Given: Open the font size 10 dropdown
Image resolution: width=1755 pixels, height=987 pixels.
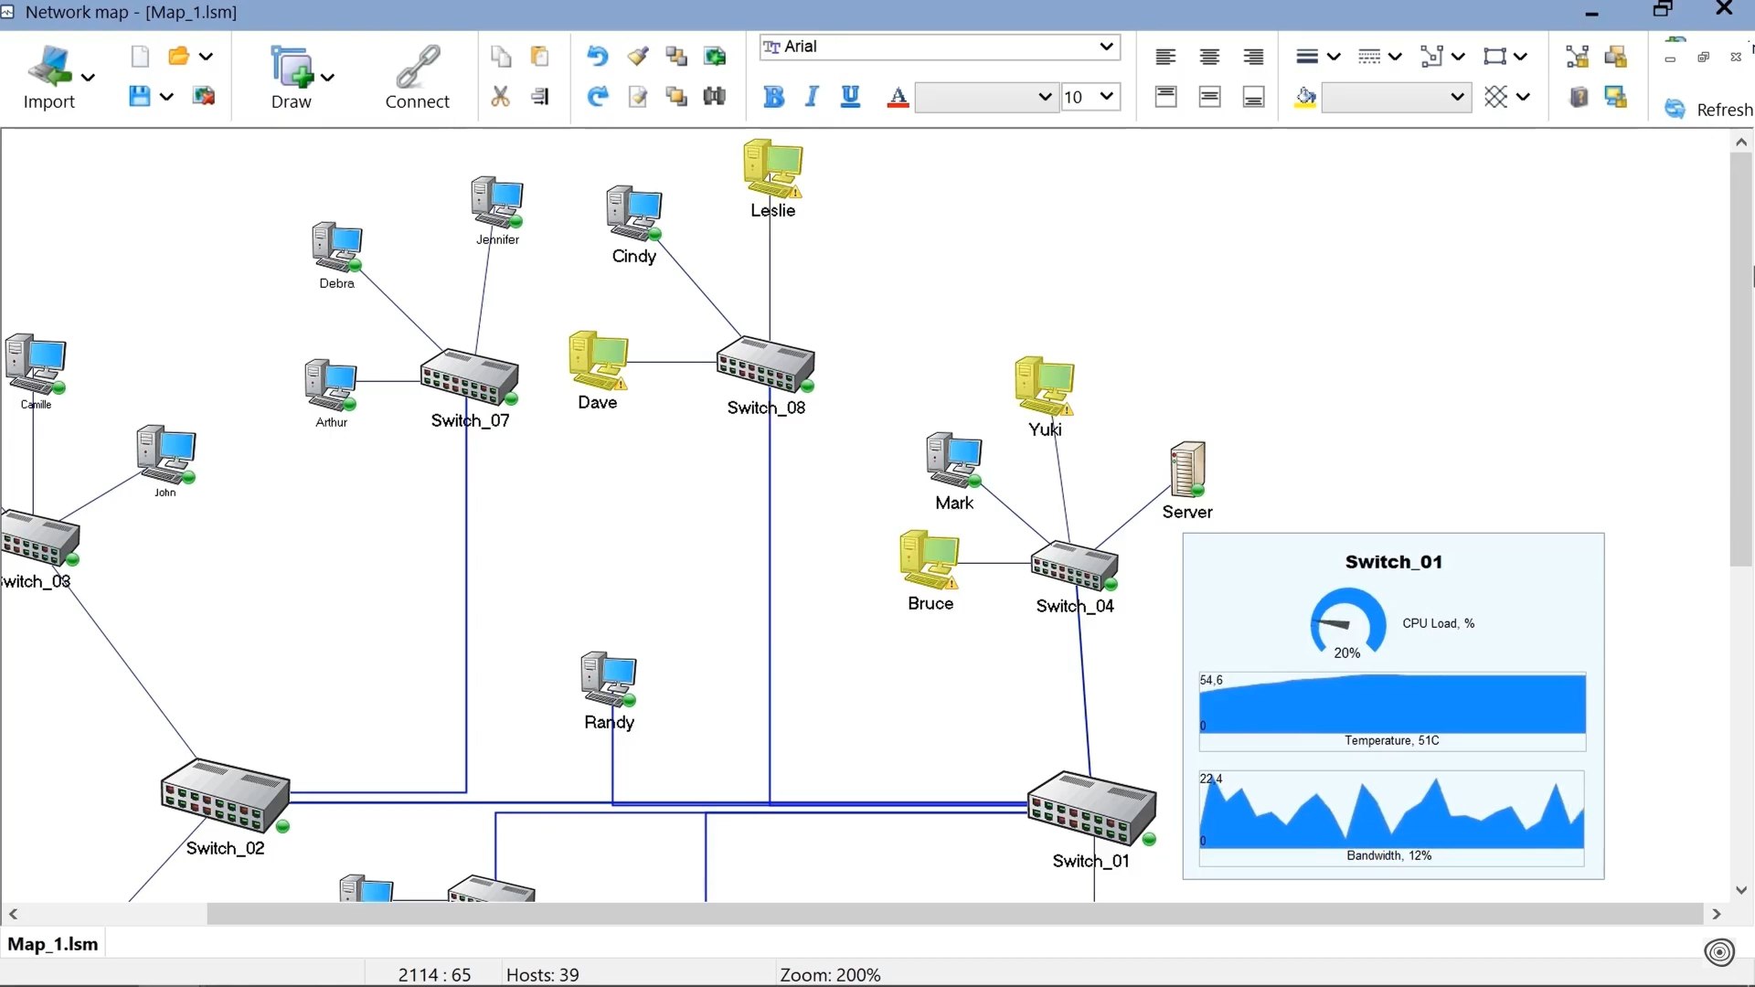Looking at the screenshot, I should tap(1106, 97).
